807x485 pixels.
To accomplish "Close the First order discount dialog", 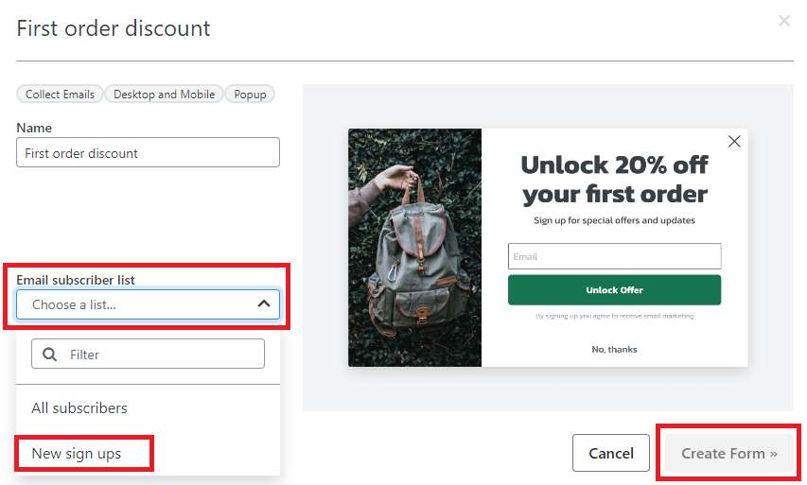I will [x=784, y=21].
